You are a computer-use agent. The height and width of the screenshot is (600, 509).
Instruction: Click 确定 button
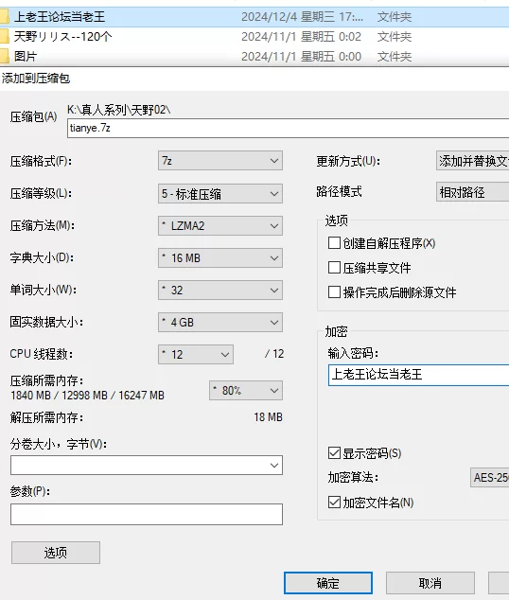(328, 583)
